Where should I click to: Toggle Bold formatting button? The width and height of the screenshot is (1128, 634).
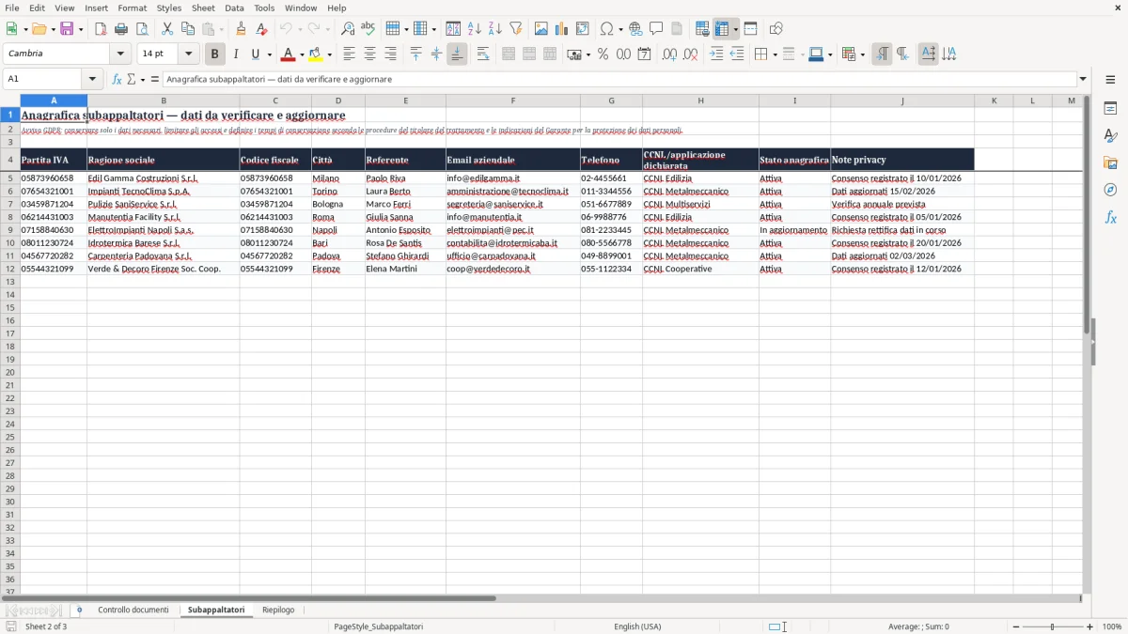[x=215, y=54]
